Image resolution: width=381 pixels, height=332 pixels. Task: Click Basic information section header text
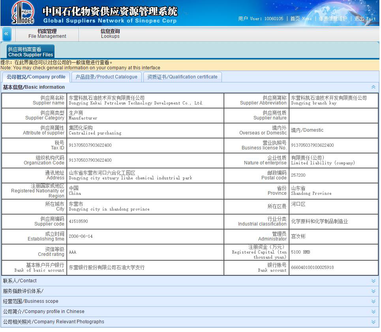coord(34,87)
